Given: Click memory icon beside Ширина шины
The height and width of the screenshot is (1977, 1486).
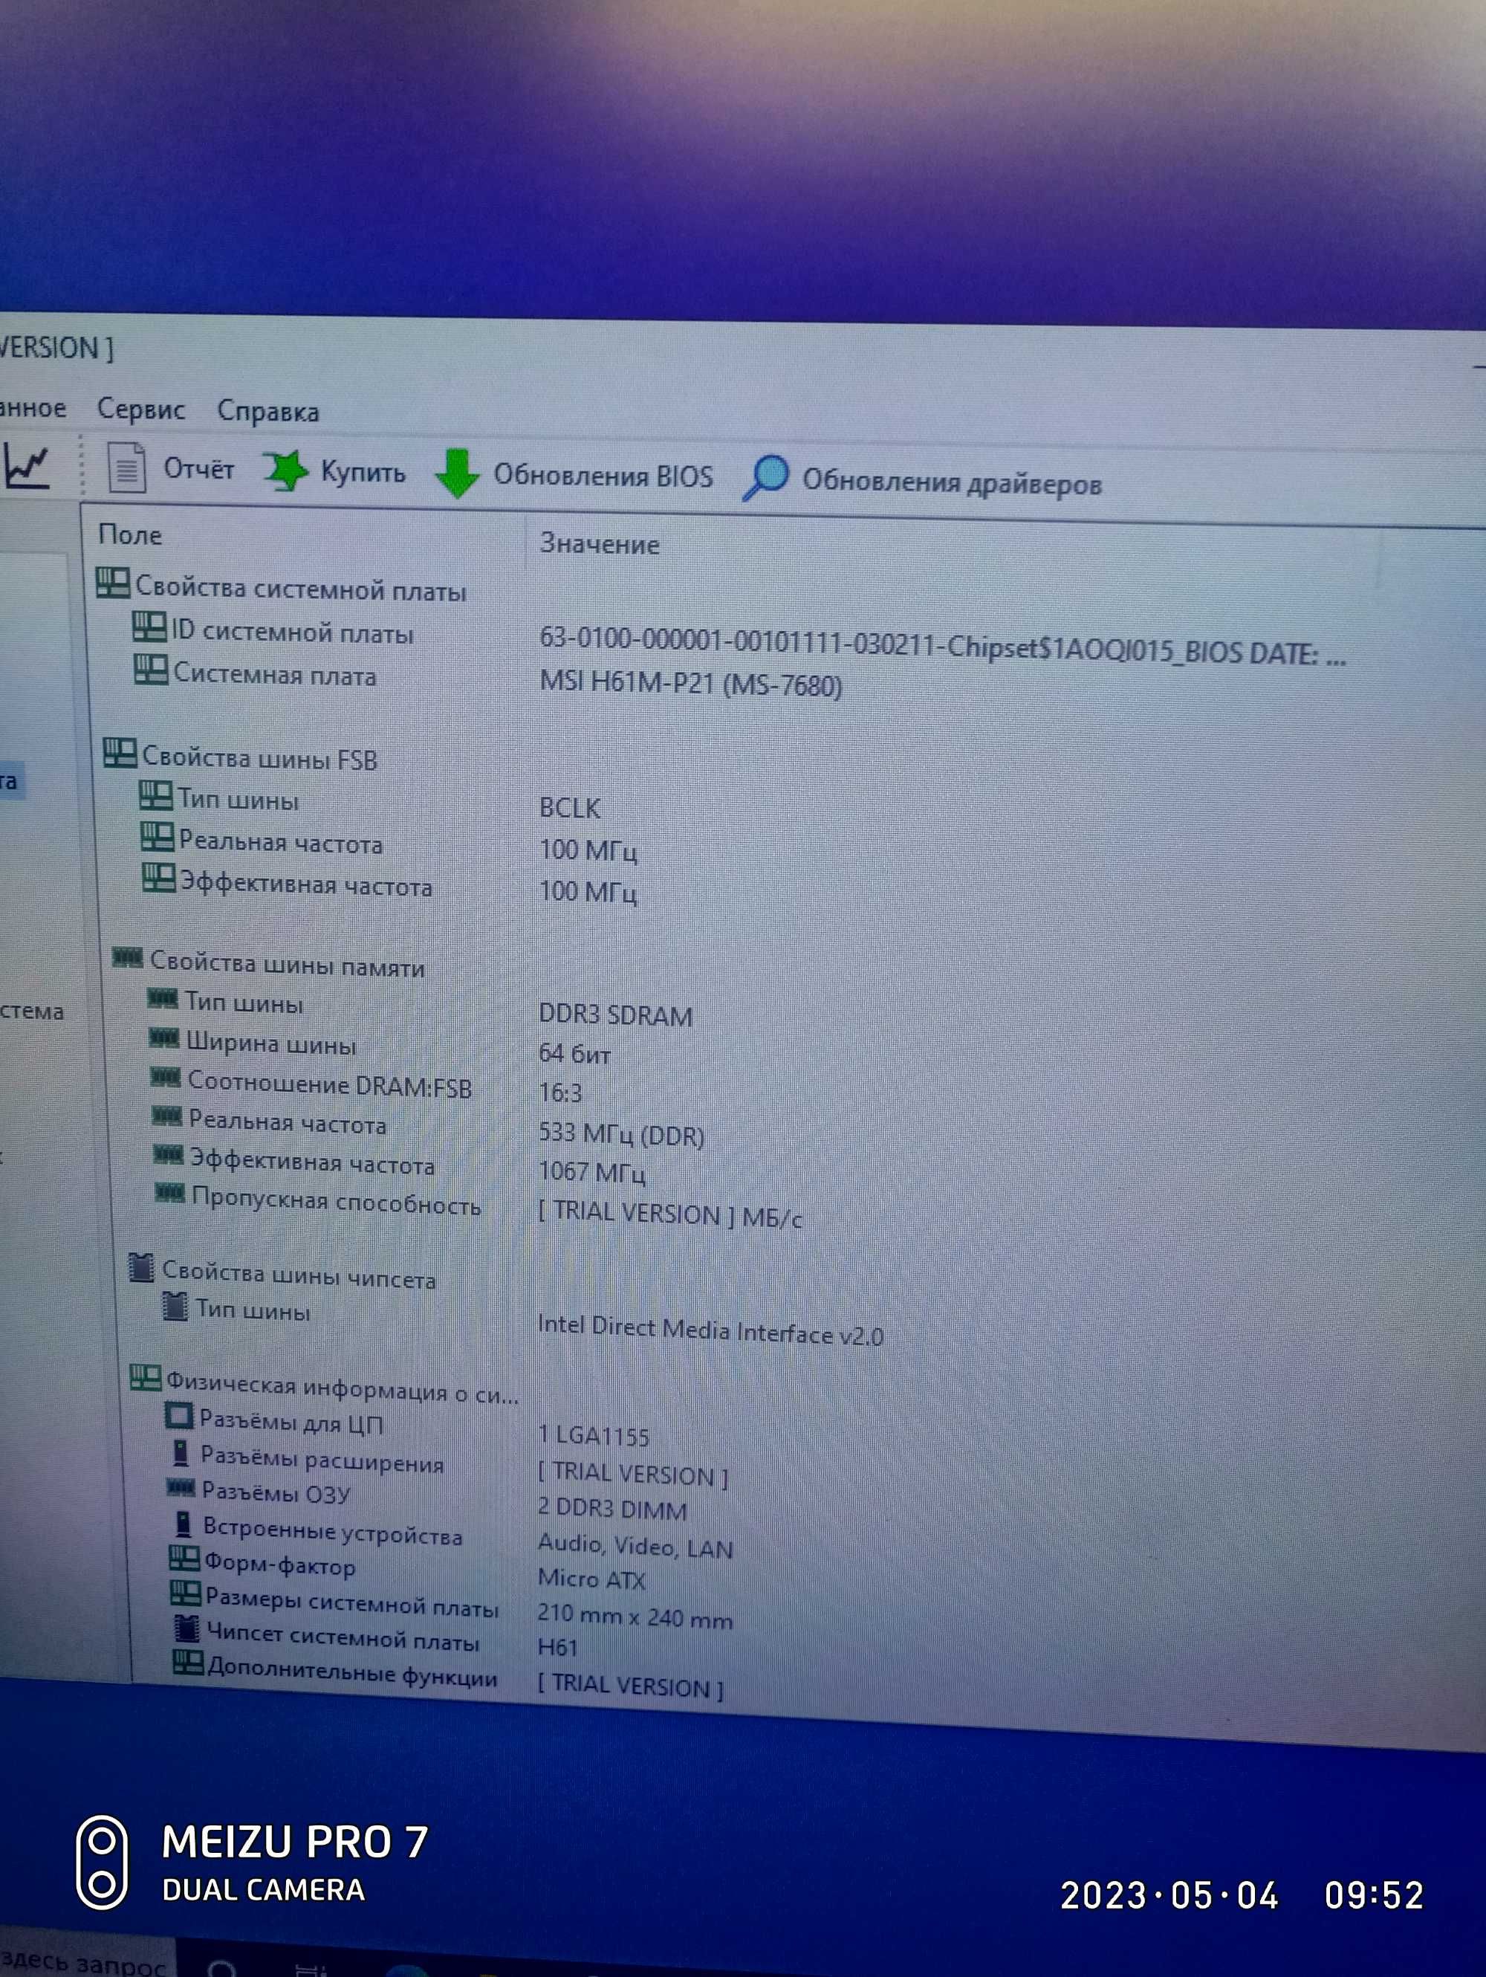Looking at the screenshot, I should point(163,1038).
